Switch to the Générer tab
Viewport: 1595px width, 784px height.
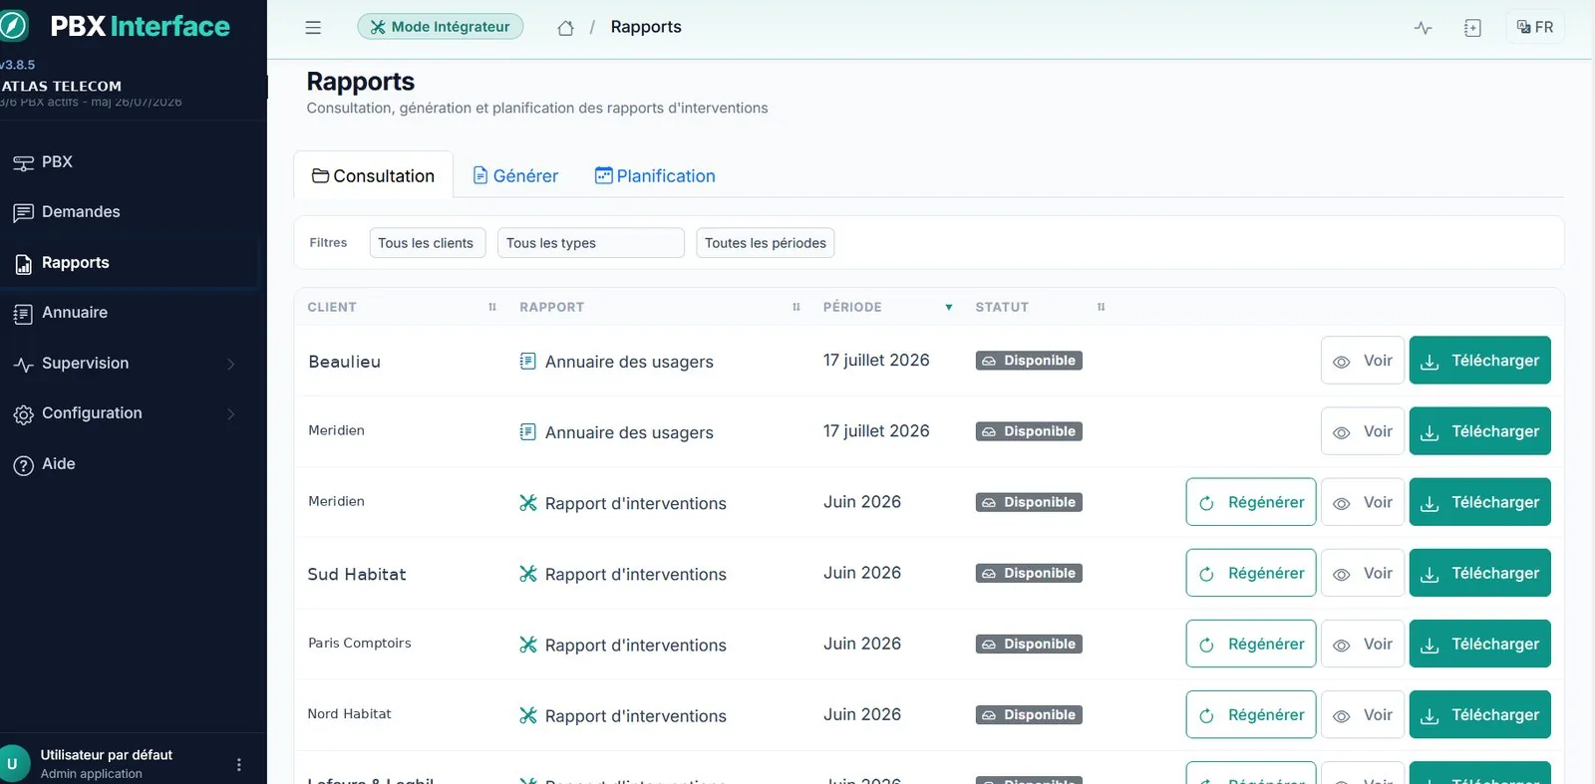[x=515, y=175]
